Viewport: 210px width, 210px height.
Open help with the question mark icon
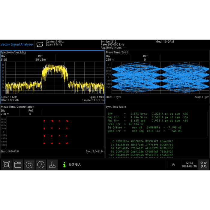(x=41, y=165)
